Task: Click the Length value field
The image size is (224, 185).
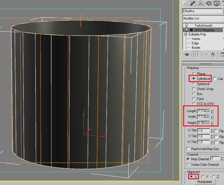Action: click(203, 111)
